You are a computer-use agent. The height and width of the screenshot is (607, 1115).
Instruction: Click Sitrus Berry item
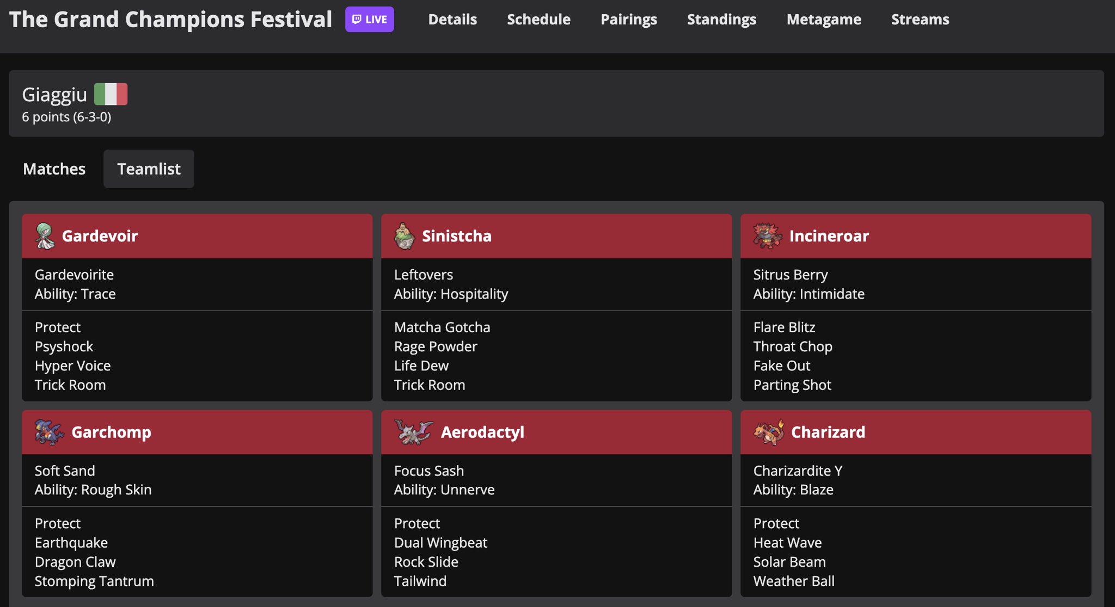point(791,275)
